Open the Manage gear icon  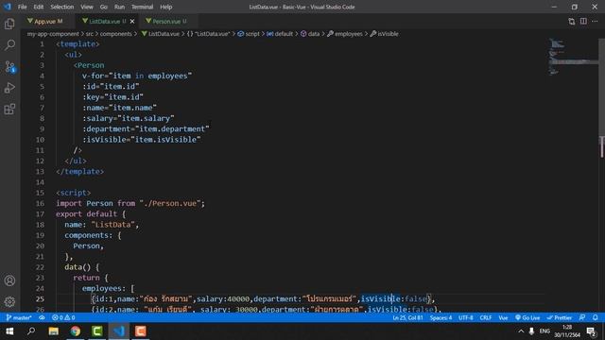(x=9, y=301)
